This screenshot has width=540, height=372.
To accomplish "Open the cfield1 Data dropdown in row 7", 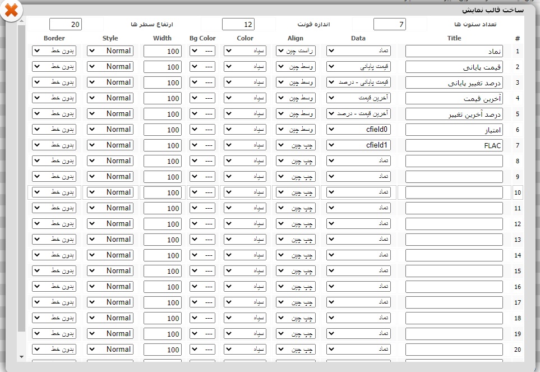I will (x=358, y=145).
